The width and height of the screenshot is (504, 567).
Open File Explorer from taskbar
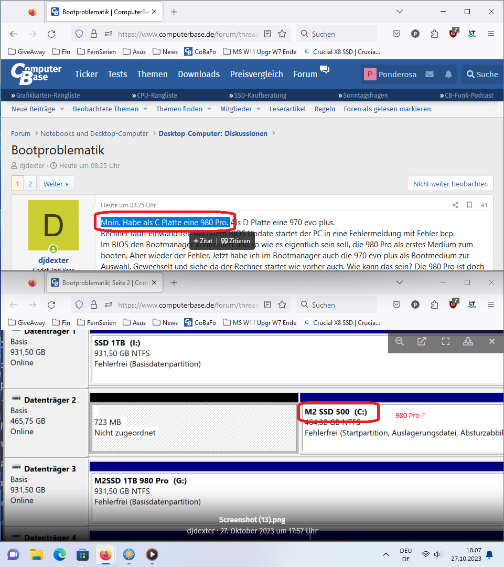click(37, 554)
